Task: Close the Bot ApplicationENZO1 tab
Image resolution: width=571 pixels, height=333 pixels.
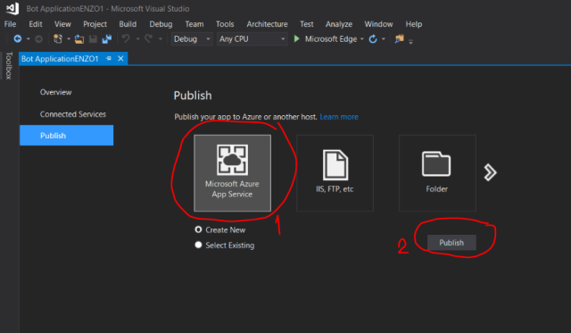Action: coord(120,58)
